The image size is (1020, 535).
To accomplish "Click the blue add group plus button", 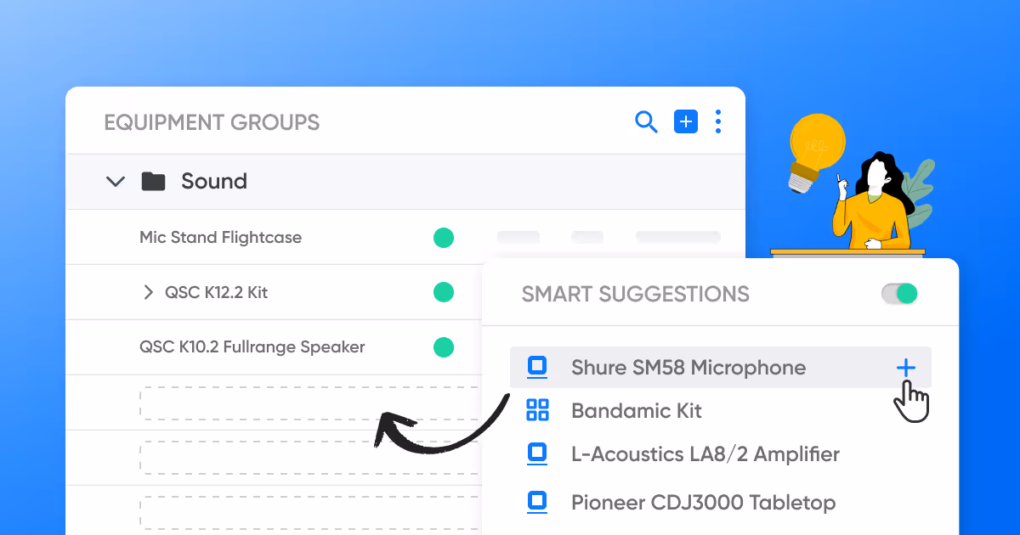I will click(x=685, y=121).
